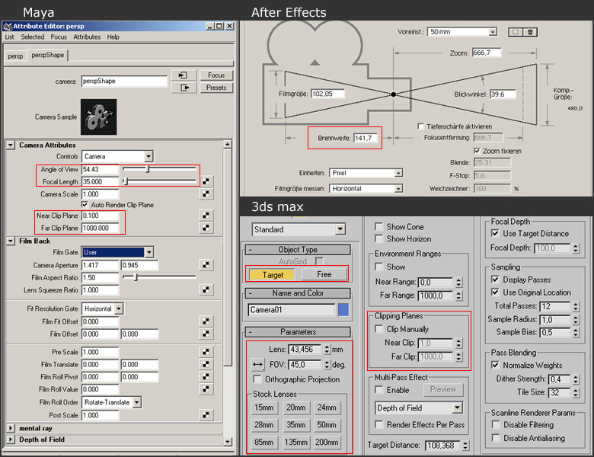Open Film Gate dropdown showing User
Screen dimensions: 594x457
117,252
